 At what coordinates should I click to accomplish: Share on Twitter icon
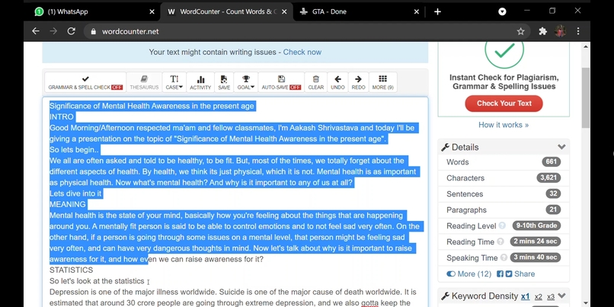[x=509, y=273]
